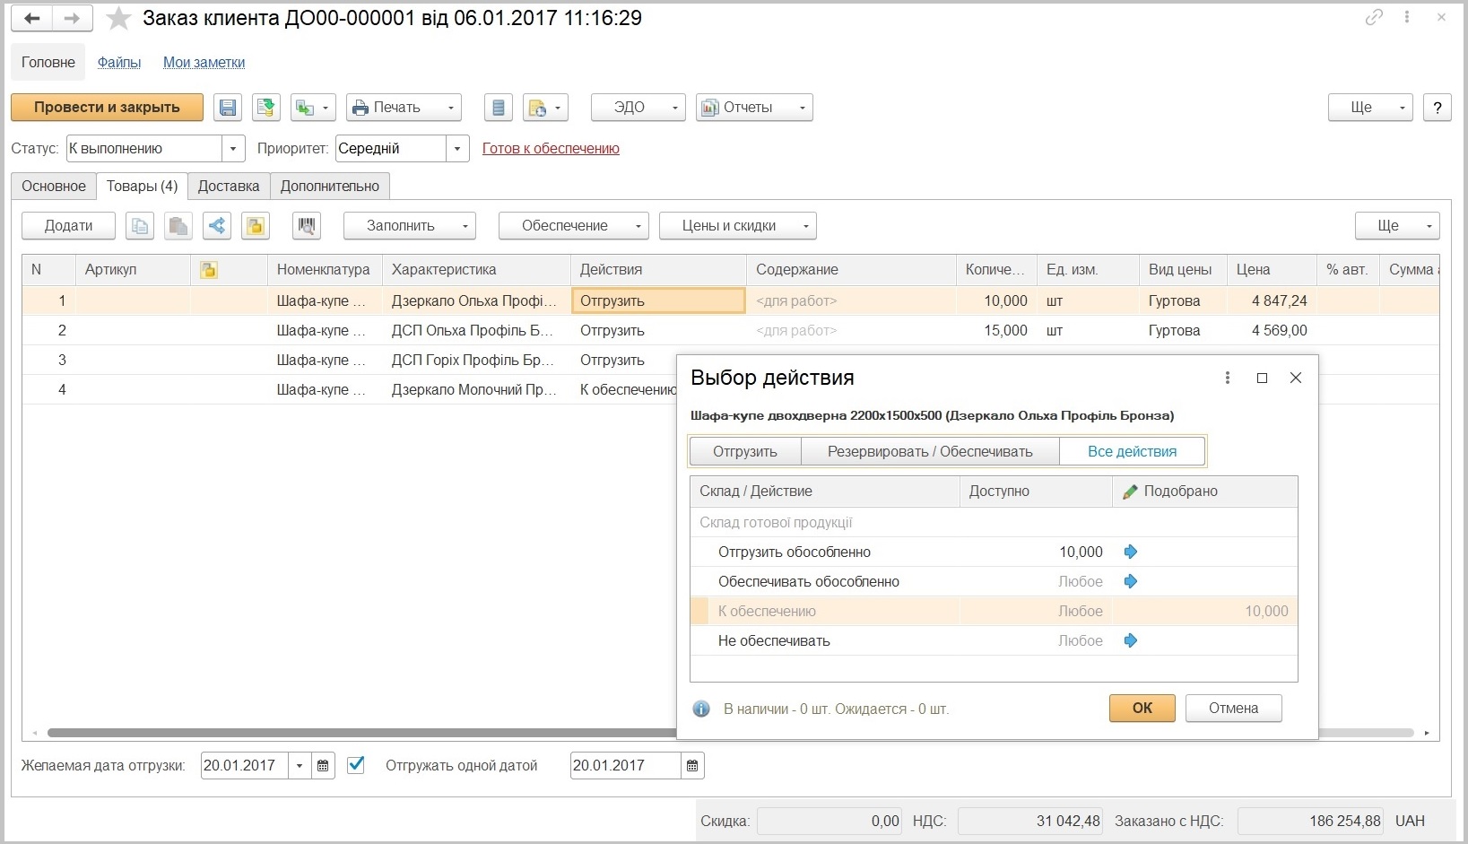Open the dialog's three-dot menu
The image size is (1468, 844).
coord(1228,378)
